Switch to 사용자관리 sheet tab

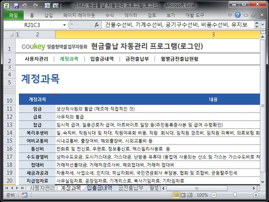(42, 188)
